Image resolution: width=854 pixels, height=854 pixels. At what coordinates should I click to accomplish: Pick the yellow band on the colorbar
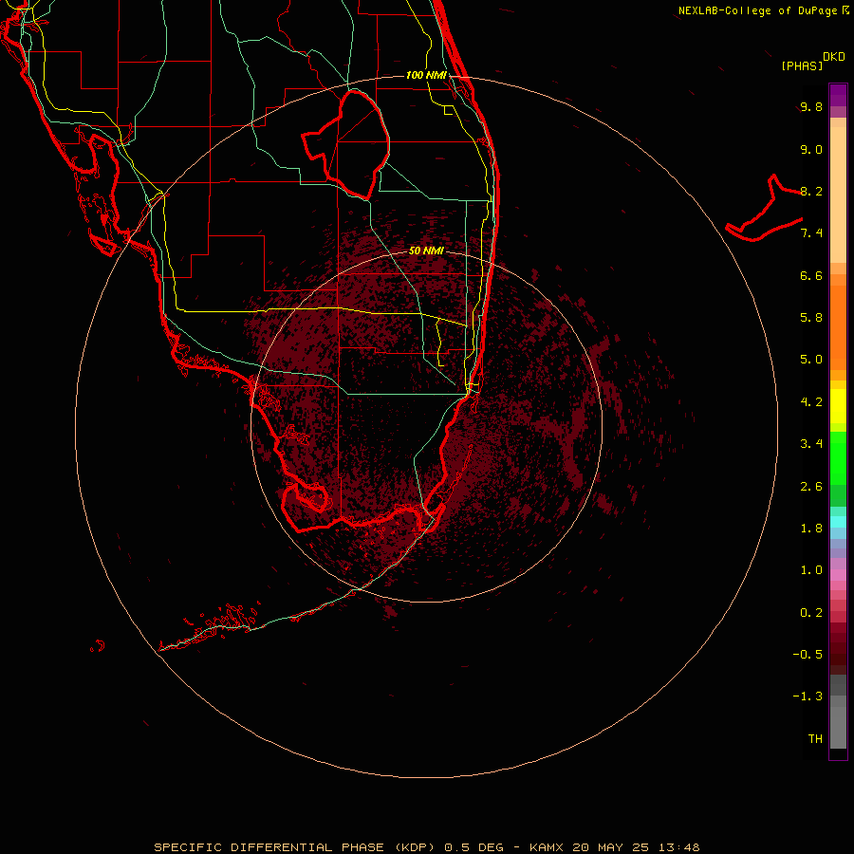click(x=838, y=406)
